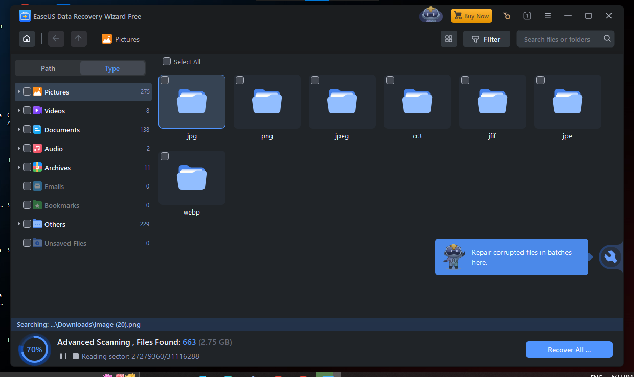Viewport: 634px width, 377px height.
Task: Open the AI assistant robot icon
Action: [431, 15]
